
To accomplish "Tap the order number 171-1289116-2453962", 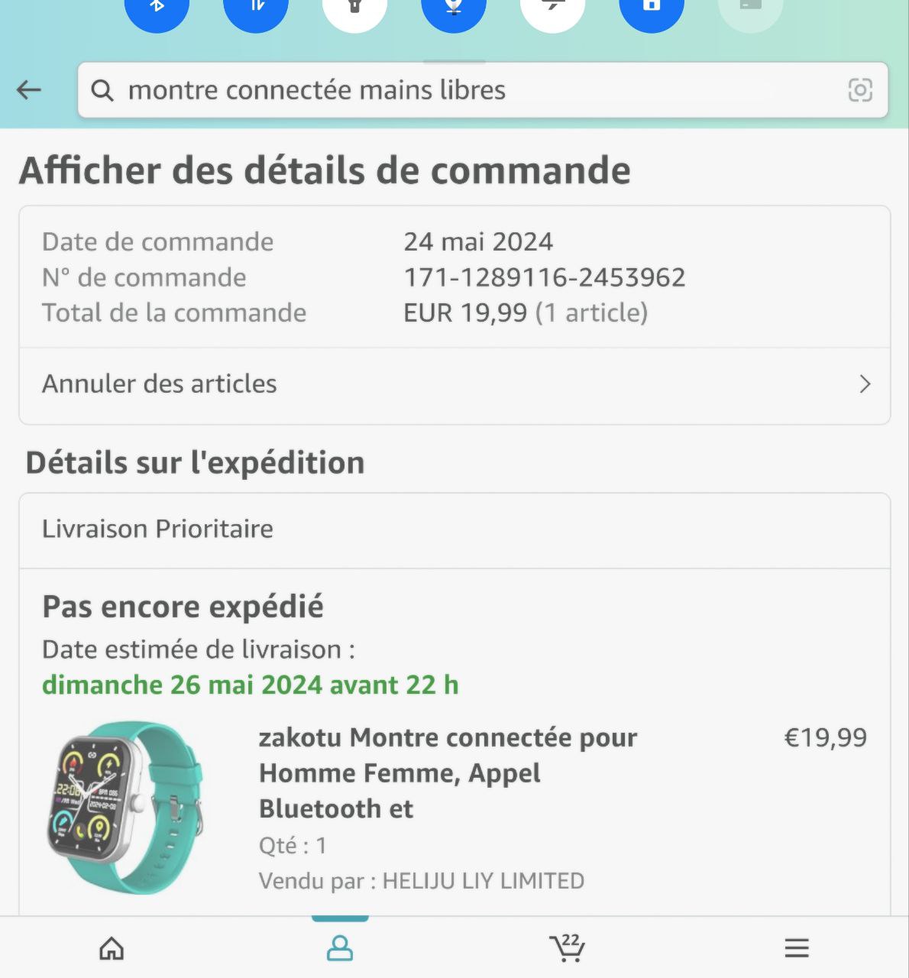I will 544,277.
